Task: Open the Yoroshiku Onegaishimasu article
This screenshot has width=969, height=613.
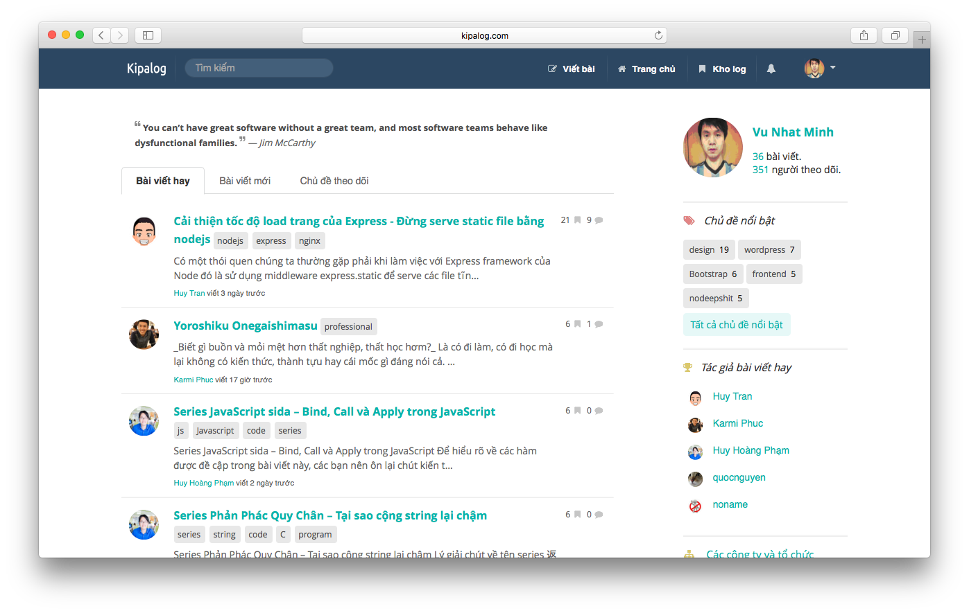Action: 246,326
